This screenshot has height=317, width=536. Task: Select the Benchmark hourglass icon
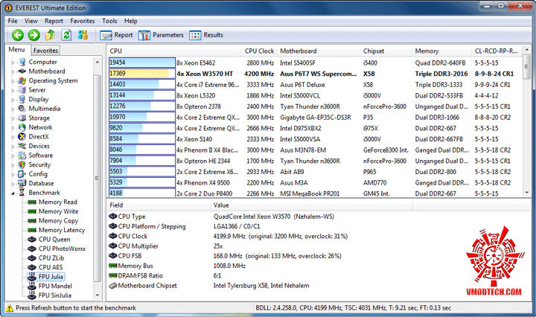click(22, 193)
